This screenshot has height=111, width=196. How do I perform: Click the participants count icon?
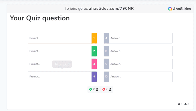click(185, 104)
